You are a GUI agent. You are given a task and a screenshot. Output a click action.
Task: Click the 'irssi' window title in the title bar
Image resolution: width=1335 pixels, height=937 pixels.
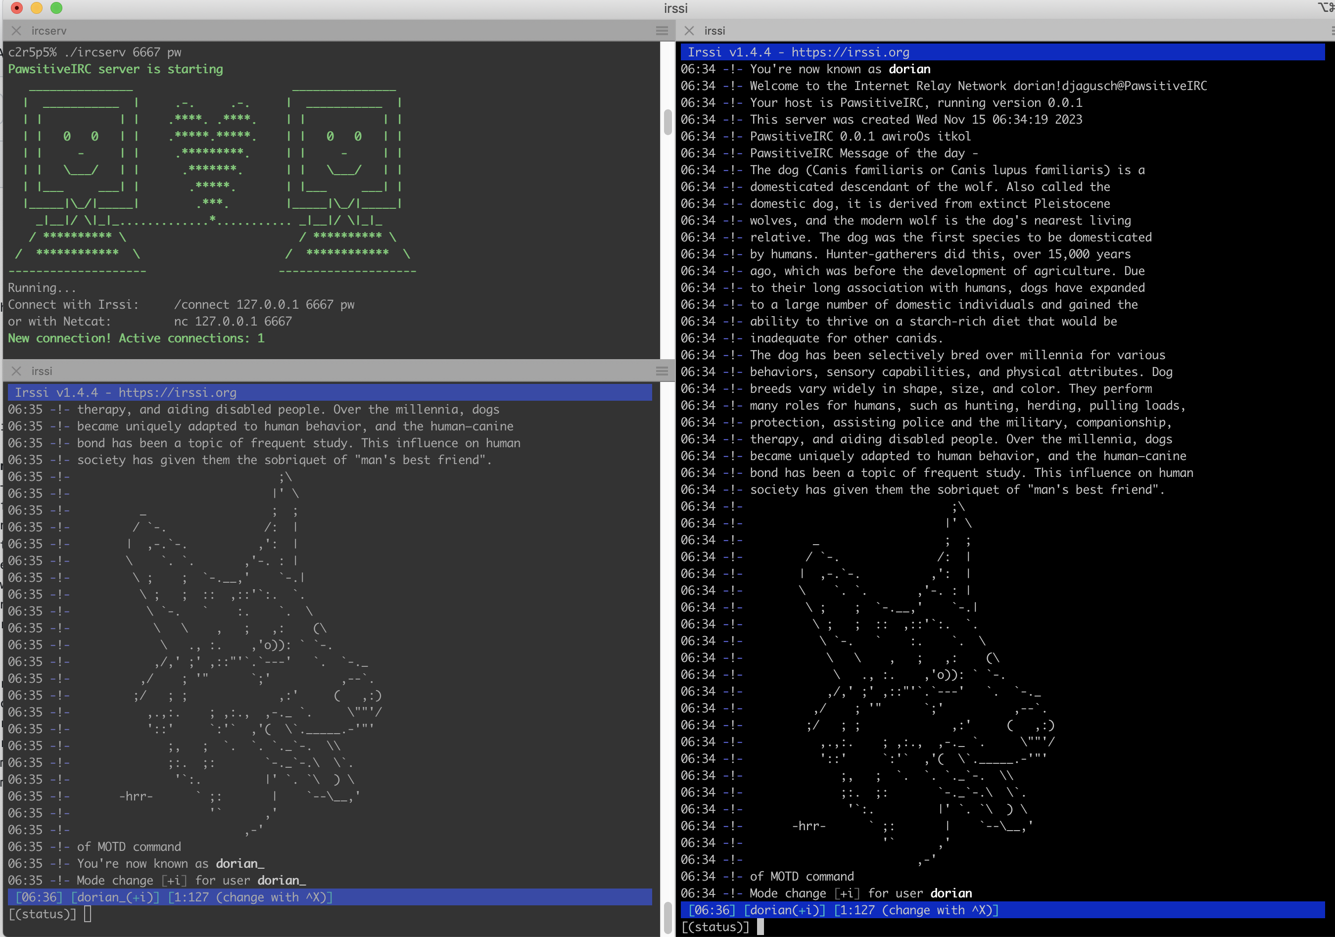tap(675, 8)
